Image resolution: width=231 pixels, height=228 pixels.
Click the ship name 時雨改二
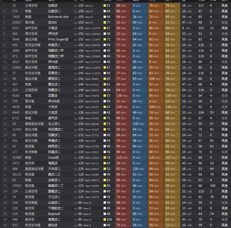[54, 146]
